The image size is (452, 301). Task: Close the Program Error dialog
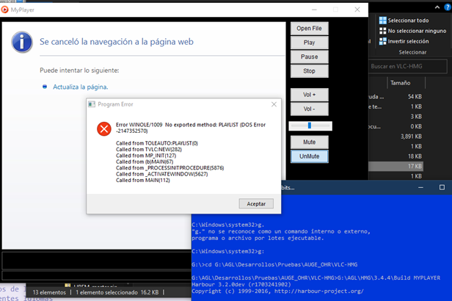273,105
